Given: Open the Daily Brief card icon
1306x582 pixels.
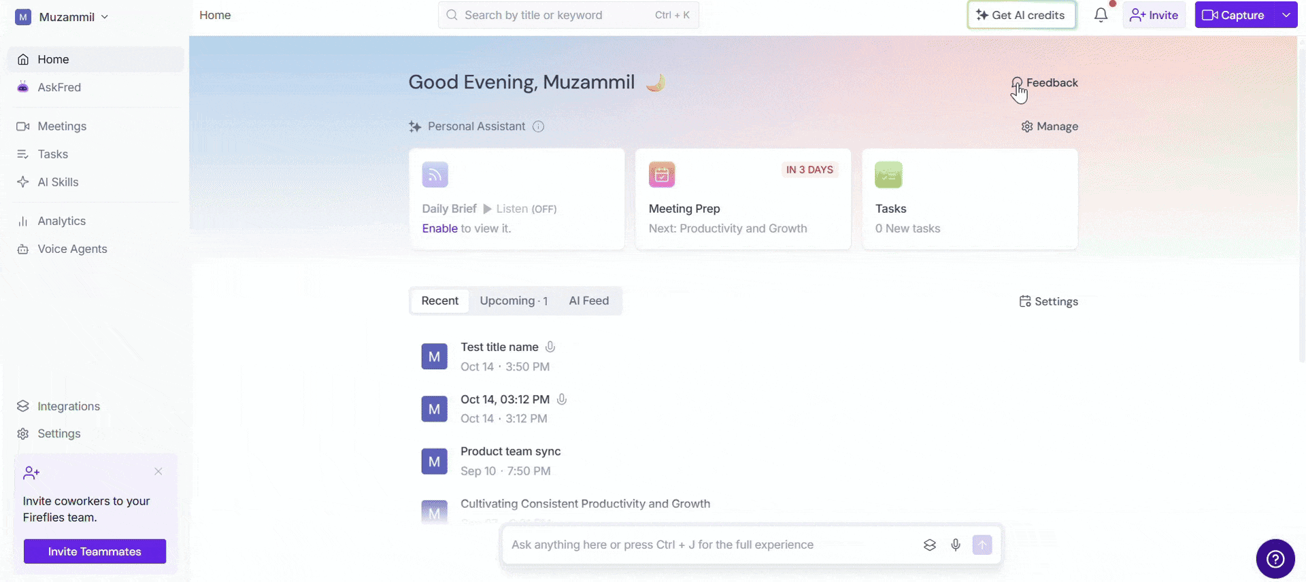Looking at the screenshot, I should 435,175.
